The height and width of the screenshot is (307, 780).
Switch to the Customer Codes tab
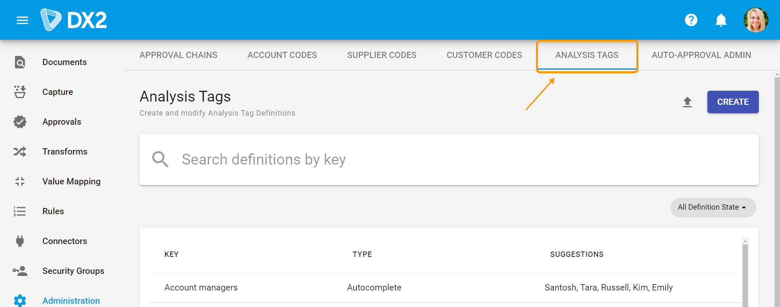(x=484, y=55)
